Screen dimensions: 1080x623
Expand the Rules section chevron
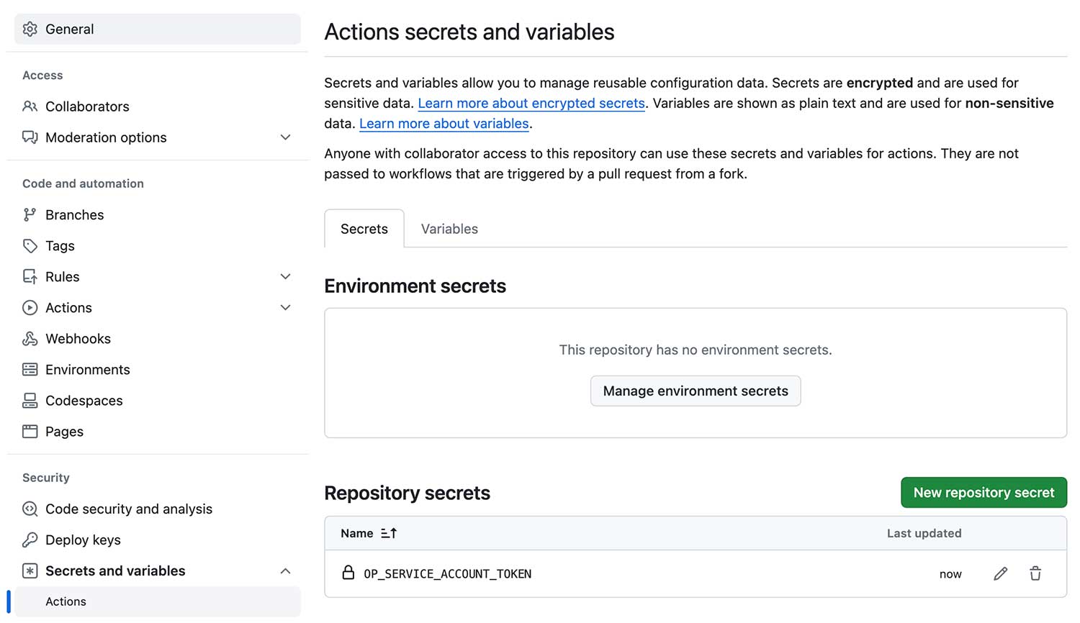click(285, 277)
